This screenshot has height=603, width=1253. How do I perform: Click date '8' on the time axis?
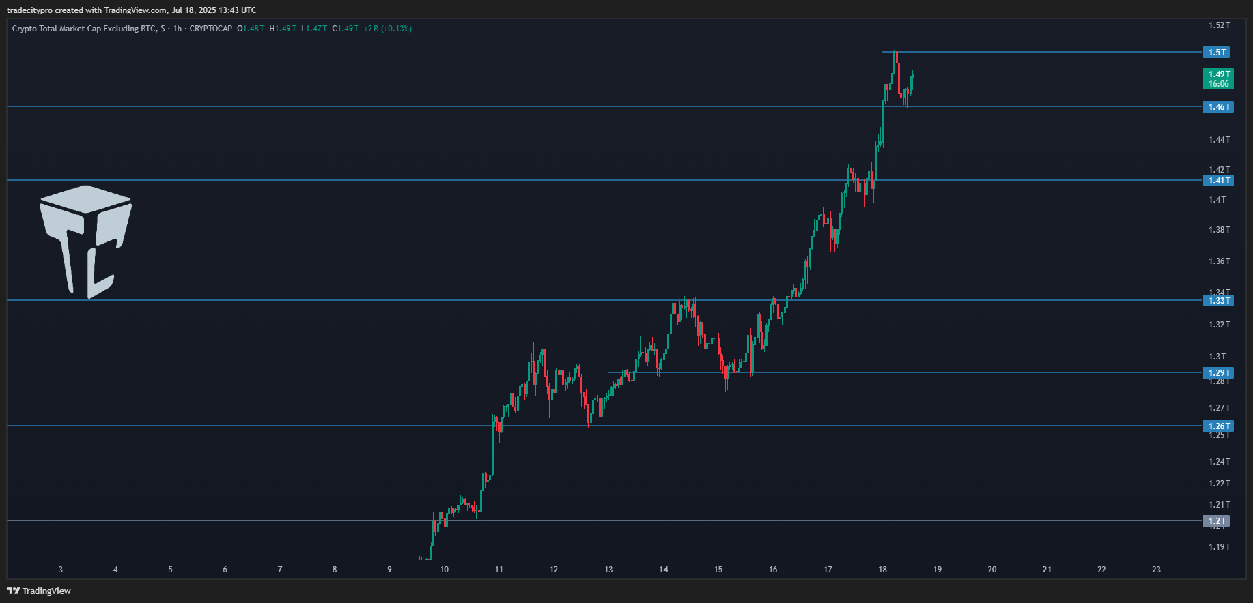click(335, 570)
